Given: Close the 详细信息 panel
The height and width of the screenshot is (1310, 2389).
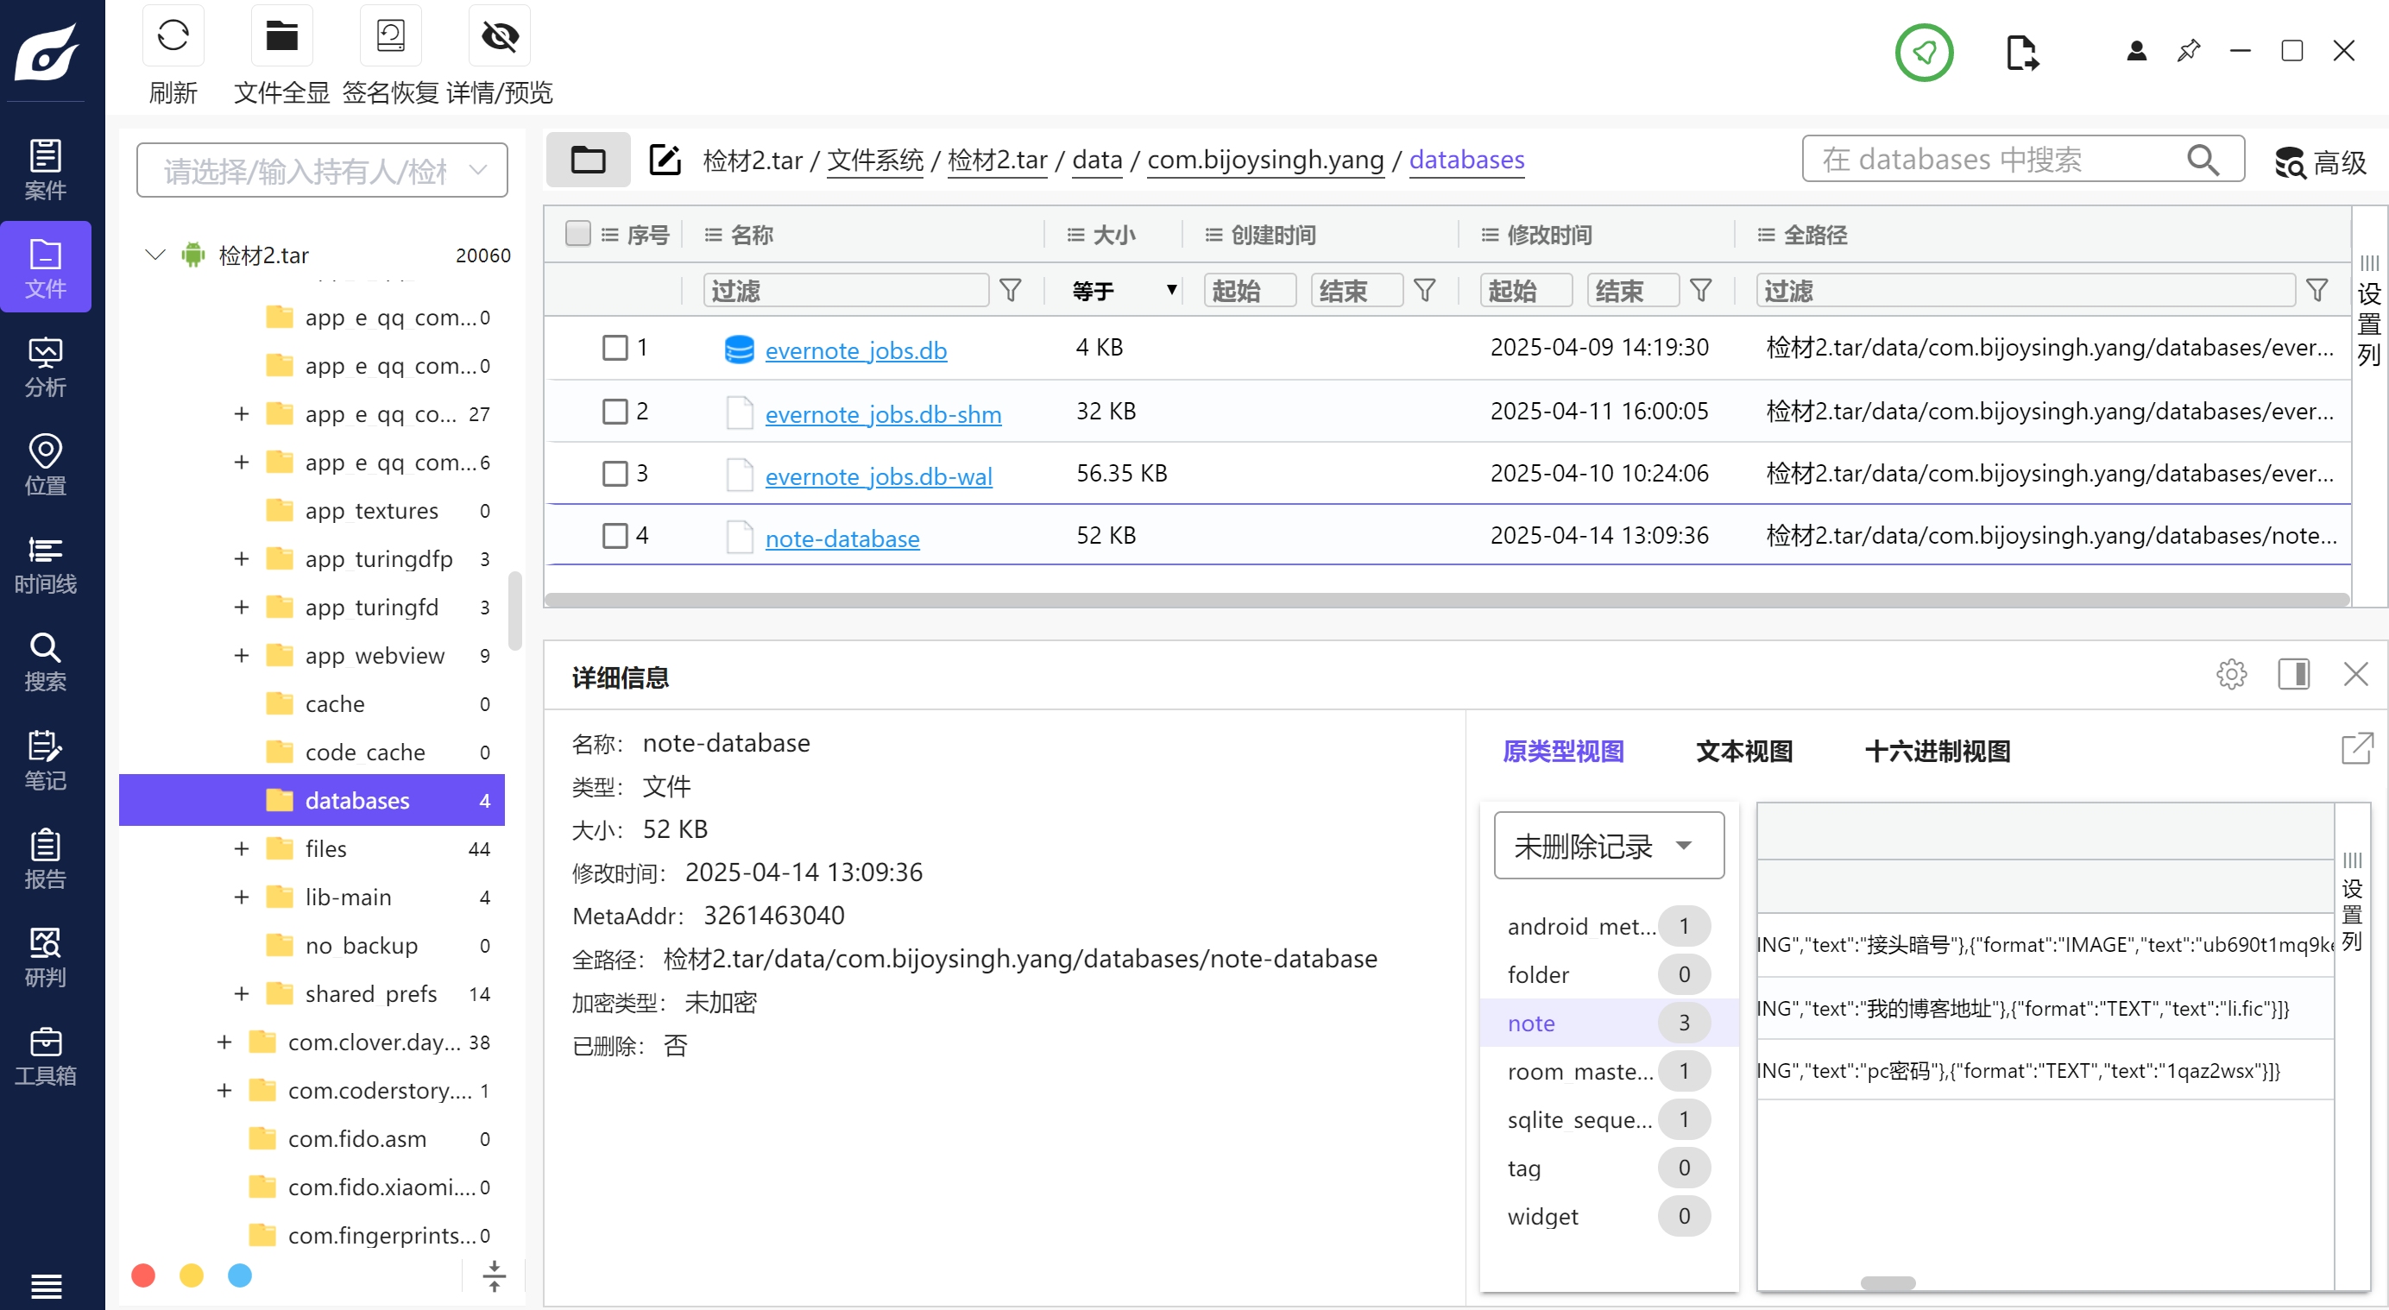Looking at the screenshot, I should click(x=2355, y=674).
